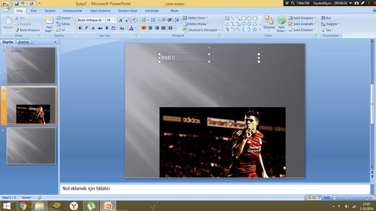Viewport: 376px width, 211px height.
Task: Switch to the Anahat pane tab
Action: coord(23,42)
